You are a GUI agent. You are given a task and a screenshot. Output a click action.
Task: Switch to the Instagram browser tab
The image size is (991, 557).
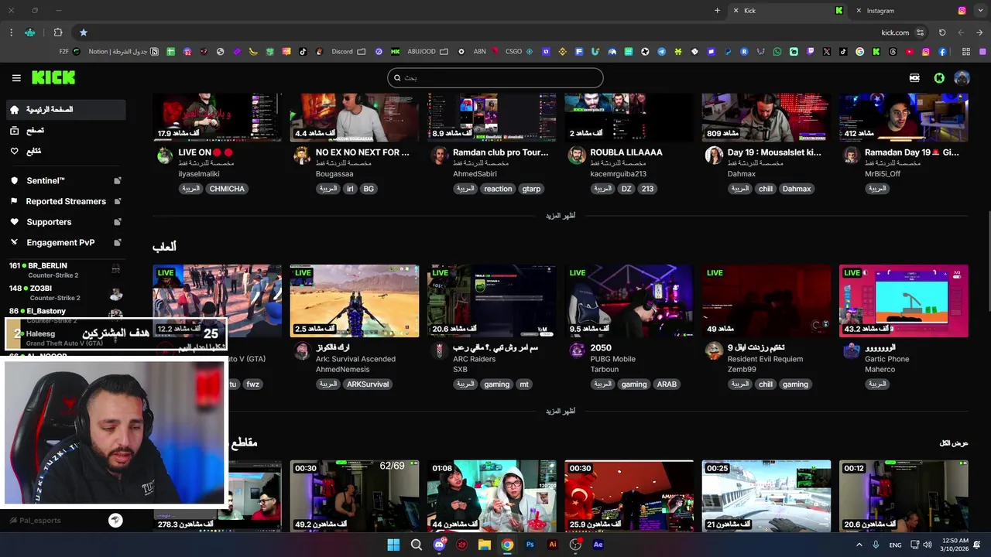[911, 11]
